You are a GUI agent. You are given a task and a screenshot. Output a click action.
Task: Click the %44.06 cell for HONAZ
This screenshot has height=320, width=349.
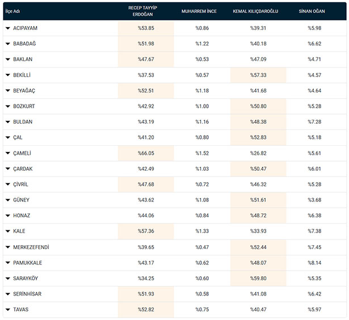146,216
